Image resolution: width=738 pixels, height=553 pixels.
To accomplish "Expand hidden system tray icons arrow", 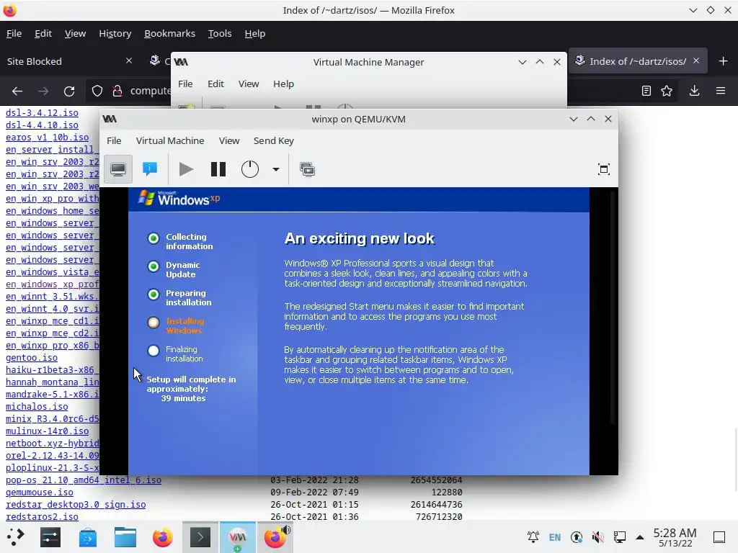I will click(x=640, y=537).
